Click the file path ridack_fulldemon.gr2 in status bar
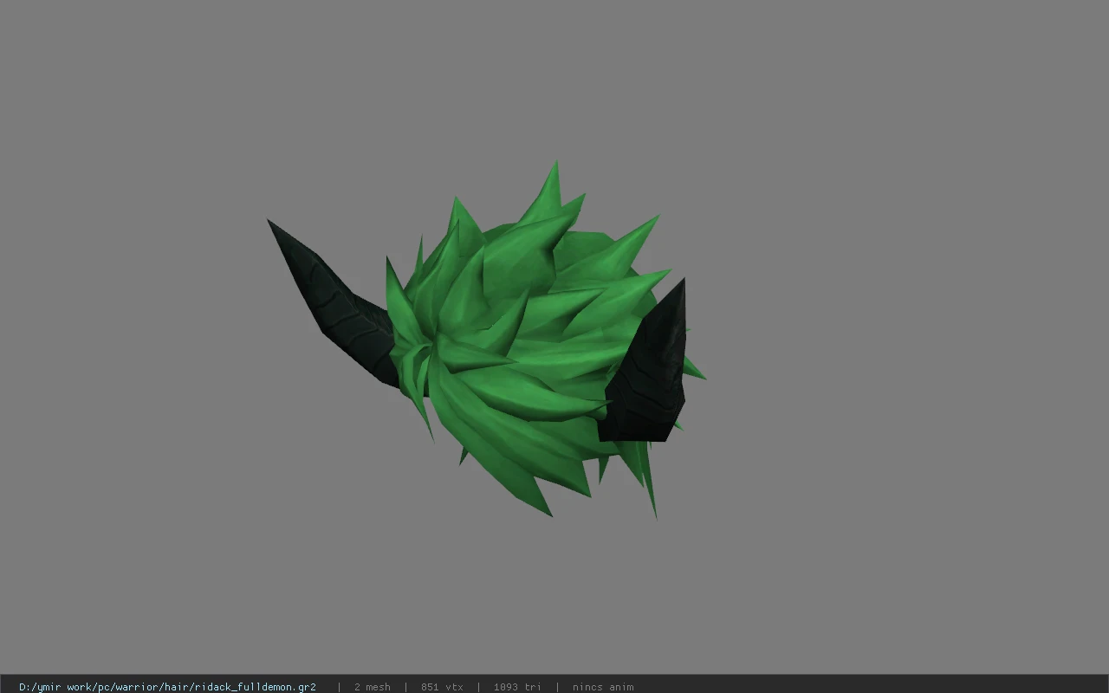Image resolution: width=1109 pixels, height=693 pixels. coord(167,687)
